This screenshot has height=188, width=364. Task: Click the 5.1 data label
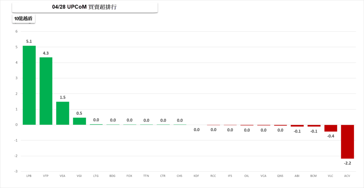[29, 41]
